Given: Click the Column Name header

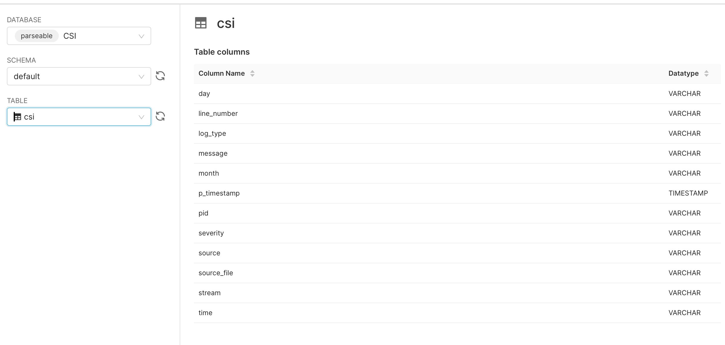Looking at the screenshot, I should 222,73.
